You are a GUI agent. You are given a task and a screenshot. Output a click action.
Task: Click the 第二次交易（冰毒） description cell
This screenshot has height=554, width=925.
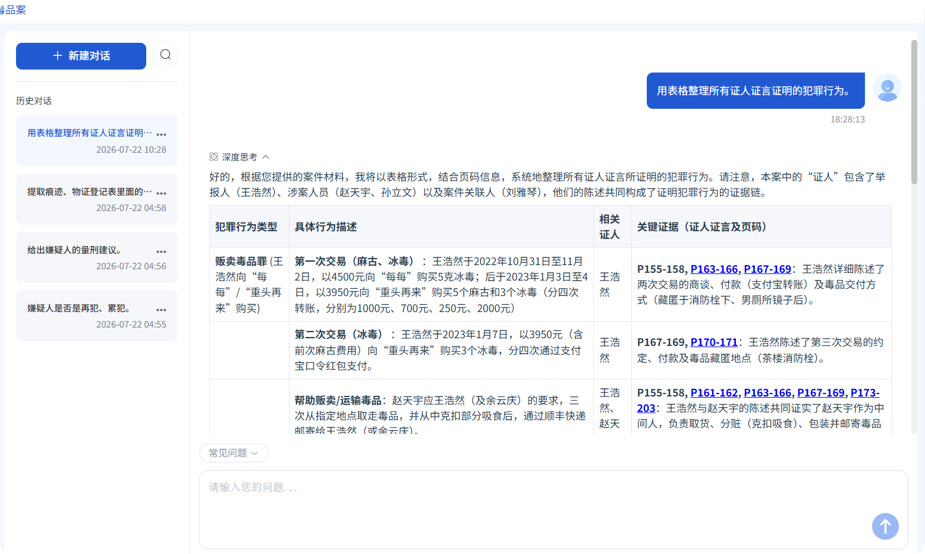coord(441,350)
